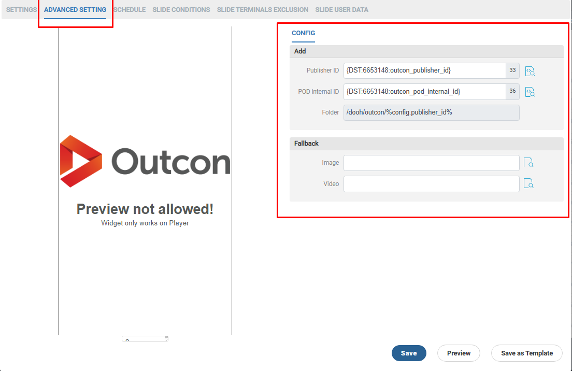The image size is (572, 371).
Task: Click Save as Template button
Action: click(x=527, y=353)
